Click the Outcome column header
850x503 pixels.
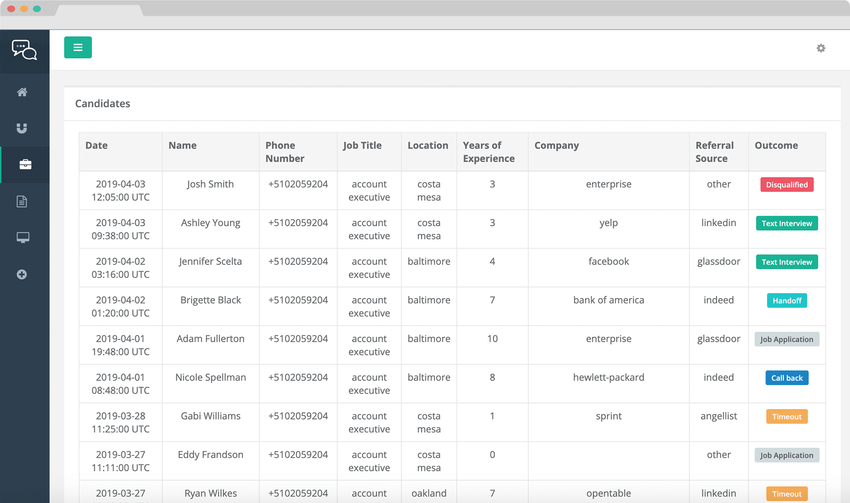click(776, 145)
